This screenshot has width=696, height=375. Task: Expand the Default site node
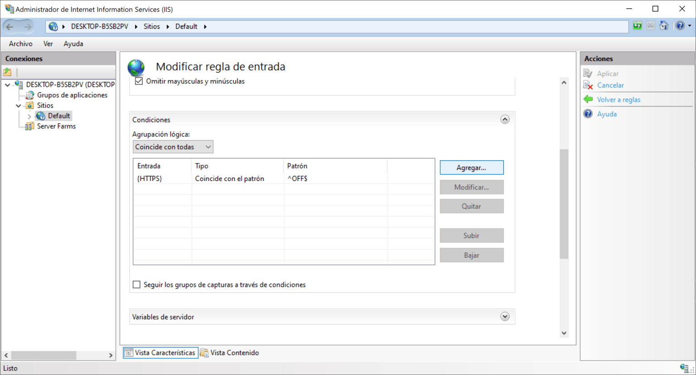[29, 116]
